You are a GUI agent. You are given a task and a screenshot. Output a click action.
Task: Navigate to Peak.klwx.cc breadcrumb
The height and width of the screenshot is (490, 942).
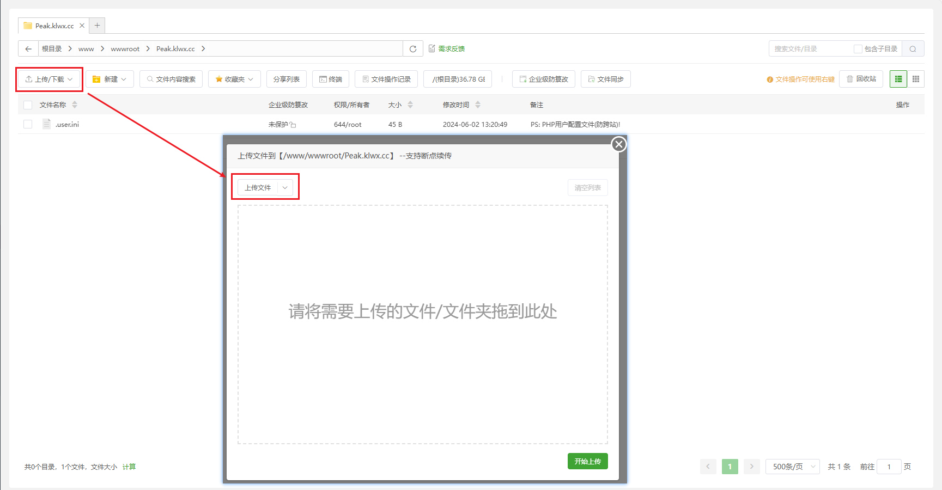point(175,48)
